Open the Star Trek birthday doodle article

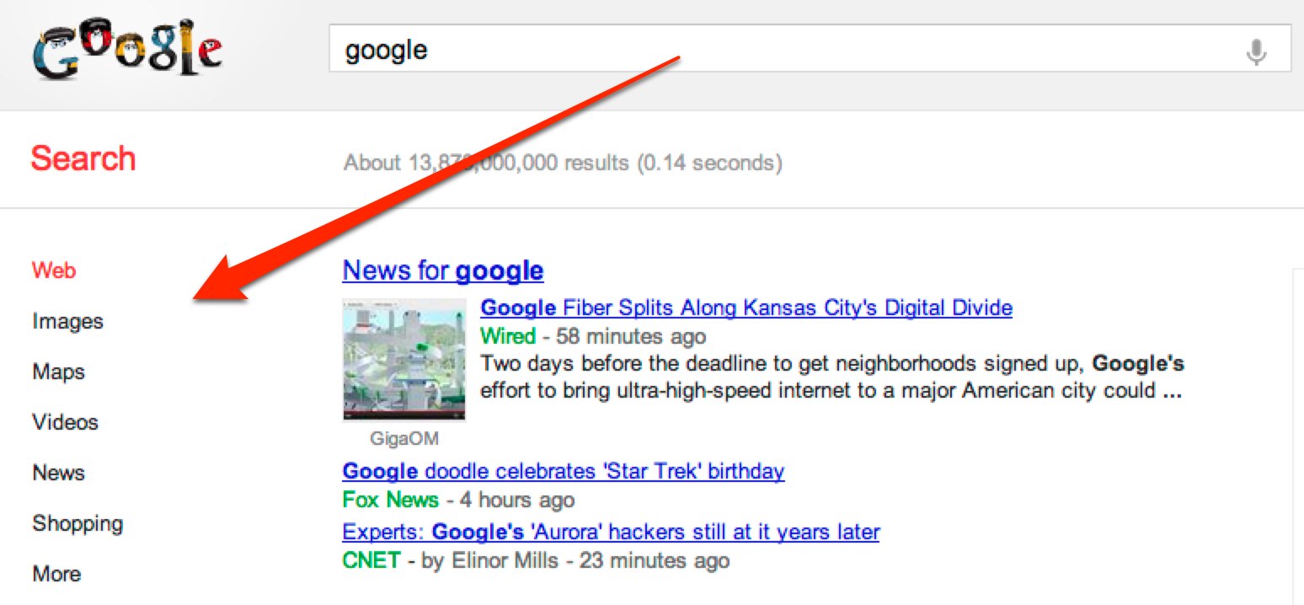563,470
